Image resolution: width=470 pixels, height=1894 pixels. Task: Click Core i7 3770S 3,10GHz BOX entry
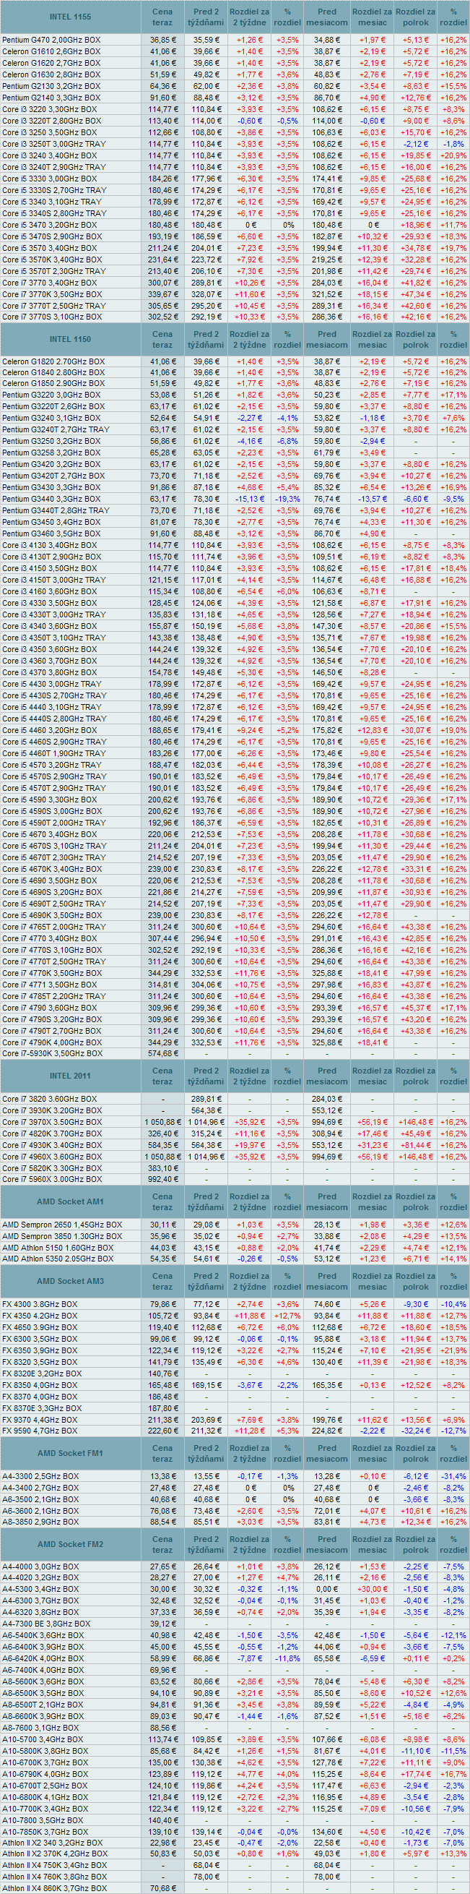pos(51,317)
